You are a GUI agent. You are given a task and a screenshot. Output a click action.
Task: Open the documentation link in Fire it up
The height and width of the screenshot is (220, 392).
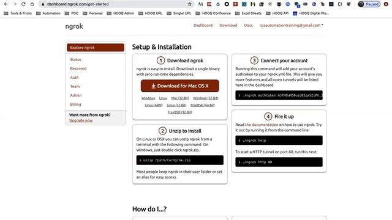pos(262,125)
